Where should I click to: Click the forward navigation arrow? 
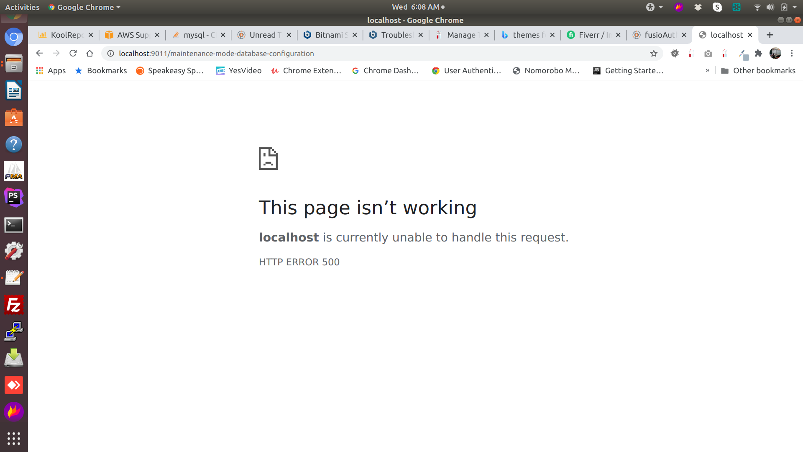56,53
